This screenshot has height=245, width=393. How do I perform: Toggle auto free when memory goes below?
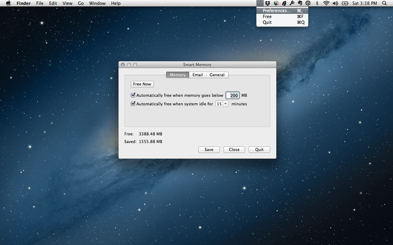pyautogui.click(x=133, y=95)
